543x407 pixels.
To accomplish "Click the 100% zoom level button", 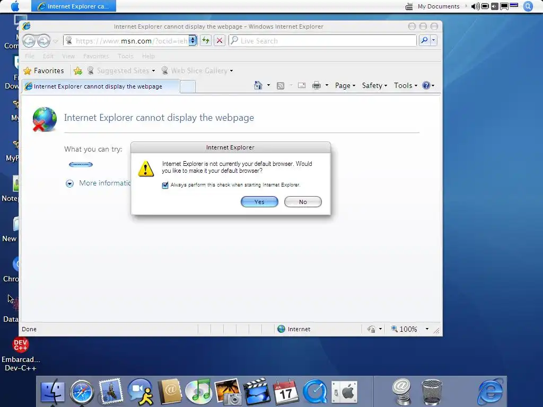I will coord(404,329).
